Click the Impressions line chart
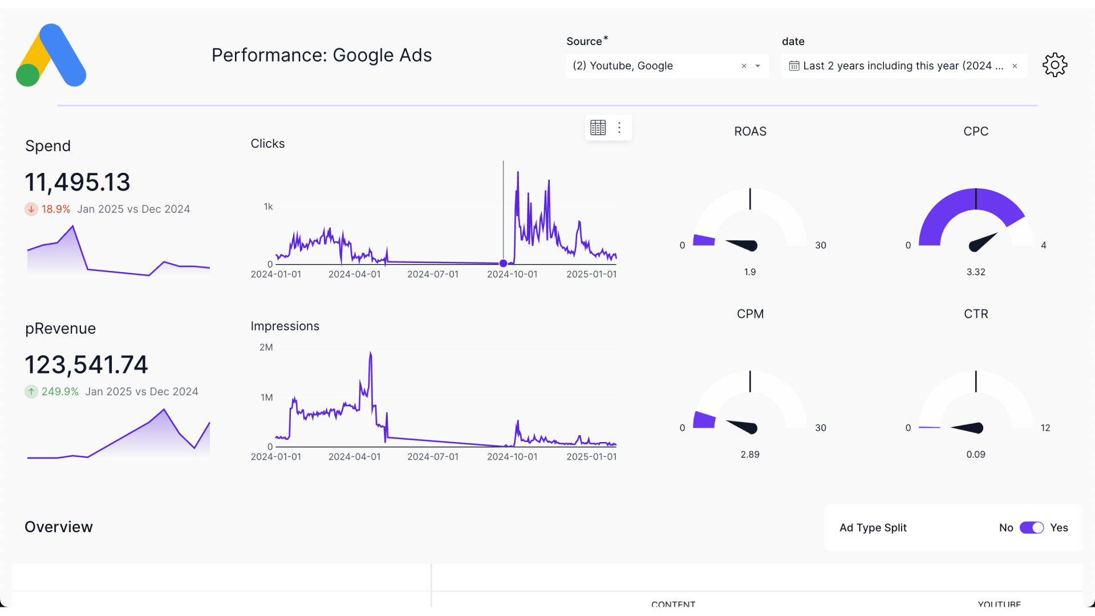Screen dimensions: 1095x616 pos(433,399)
